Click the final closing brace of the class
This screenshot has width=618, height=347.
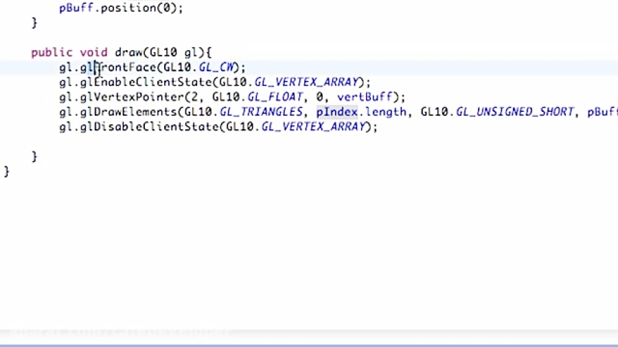6,171
